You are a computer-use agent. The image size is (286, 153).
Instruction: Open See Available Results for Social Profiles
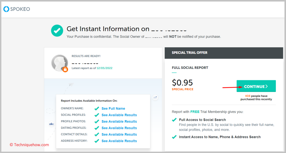click(x=119, y=115)
